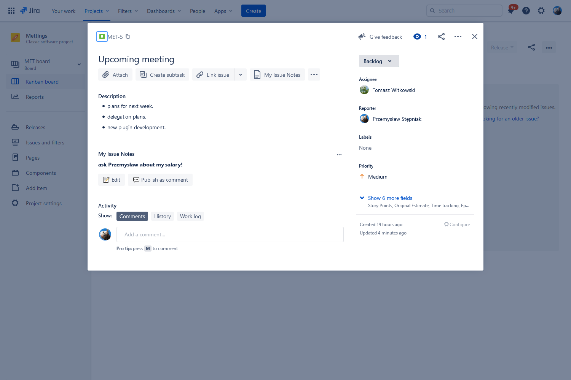The height and width of the screenshot is (380, 571).
Task: Open the help question mark icon
Action: (526, 11)
